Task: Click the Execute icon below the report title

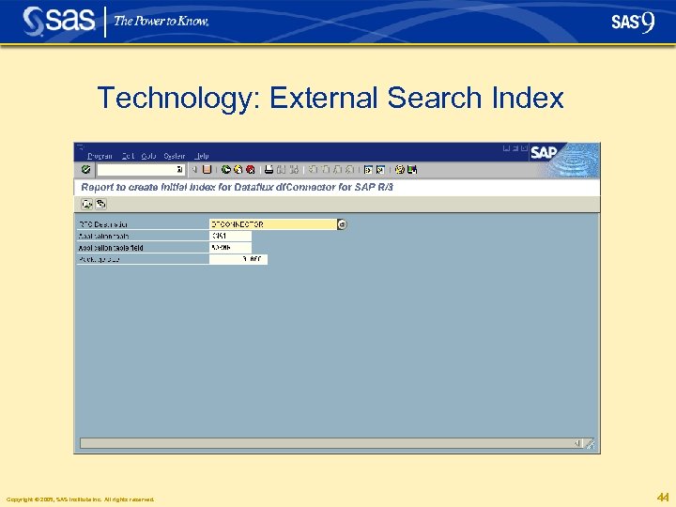Action: (87, 204)
